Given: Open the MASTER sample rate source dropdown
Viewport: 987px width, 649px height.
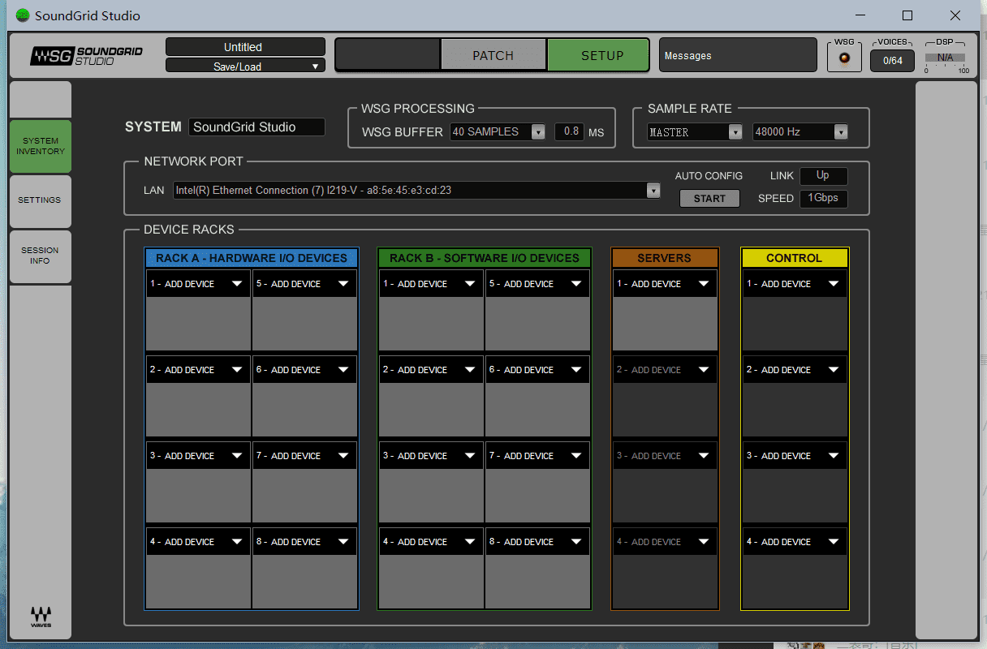Looking at the screenshot, I should point(695,132).
